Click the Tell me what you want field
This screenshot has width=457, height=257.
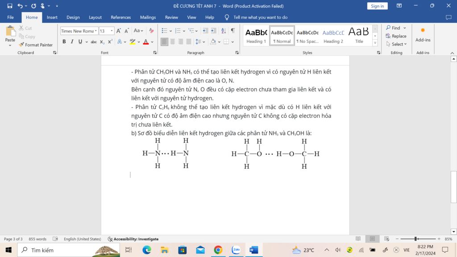tap(260, 17)
